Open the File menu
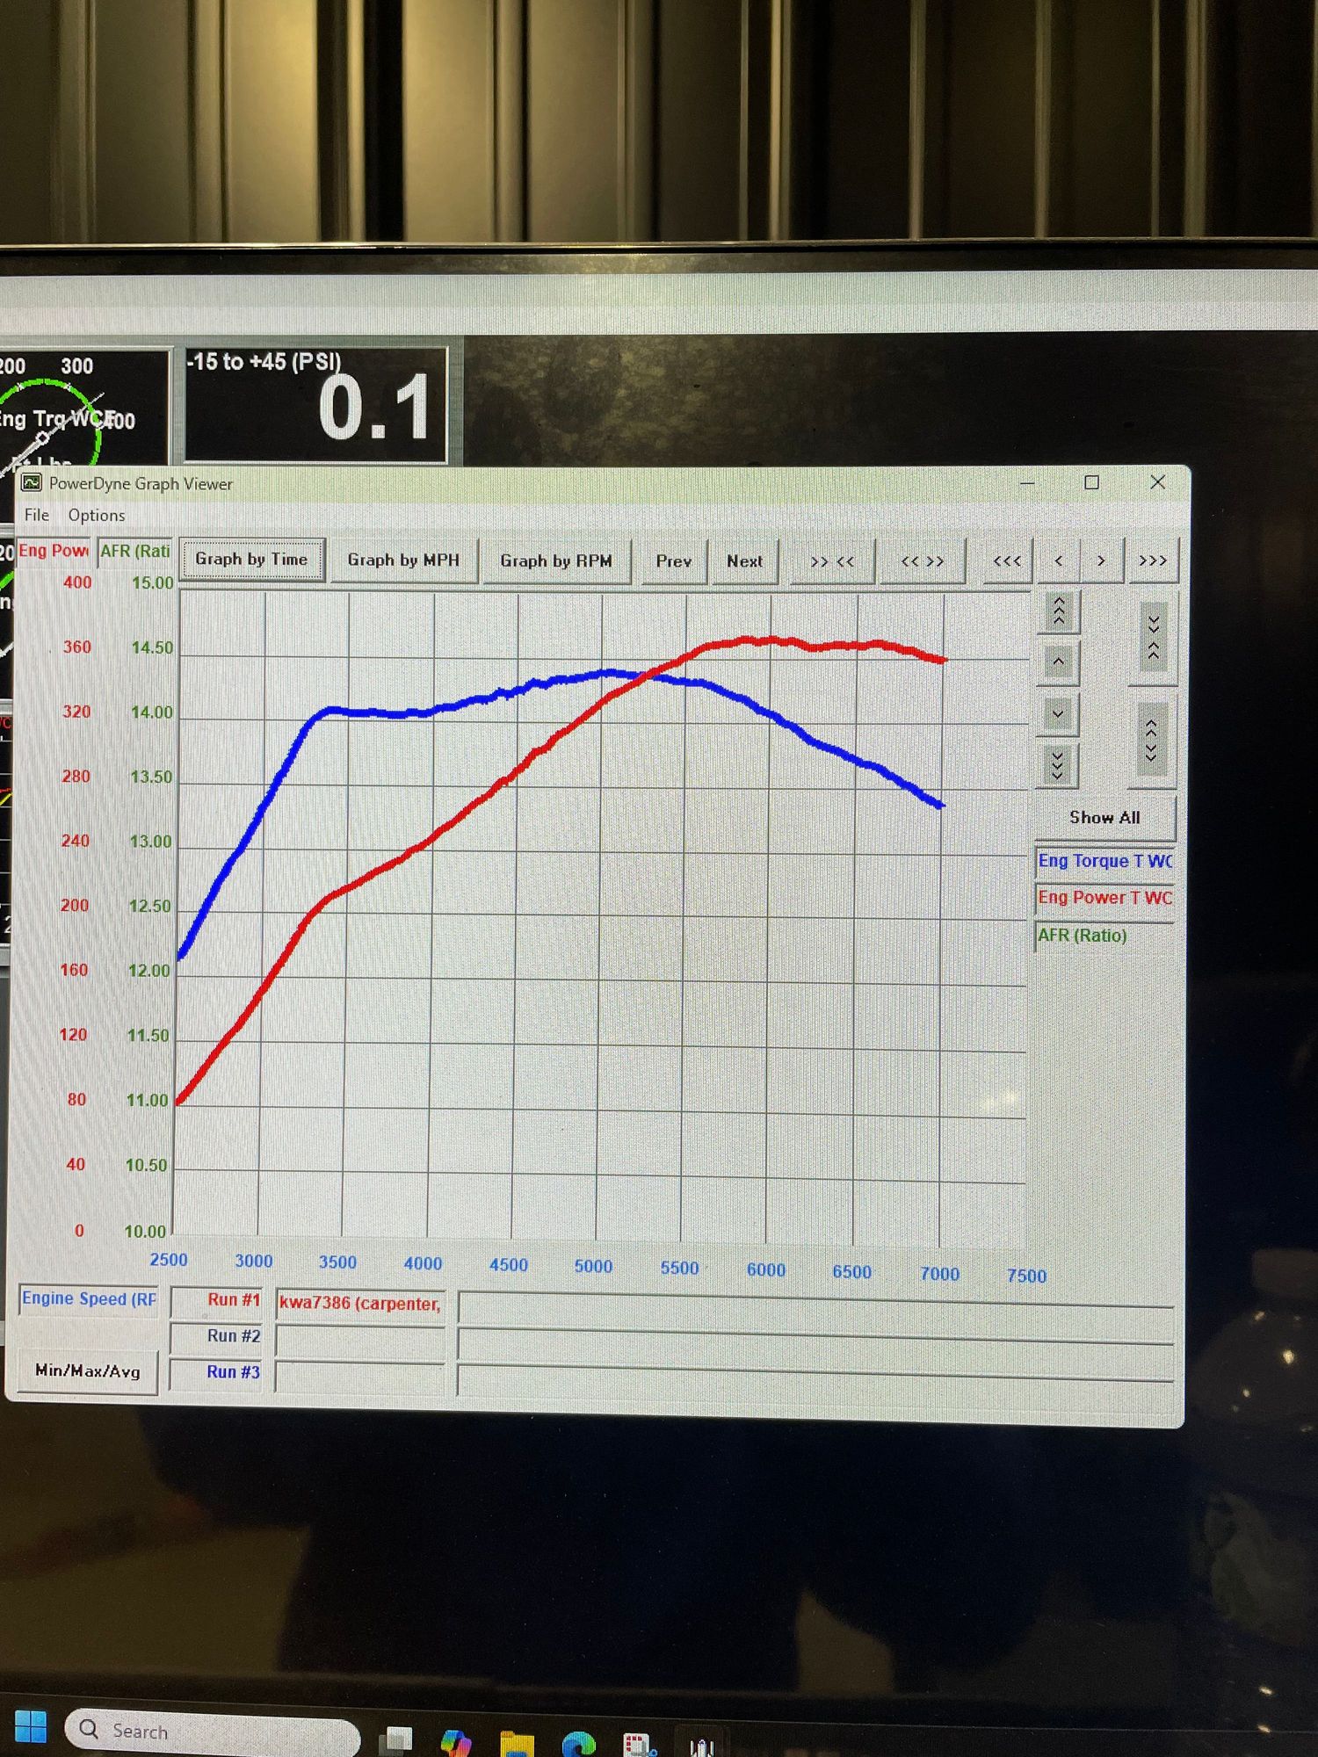Screen dimensions: 1318x1757 coord(36,515)
